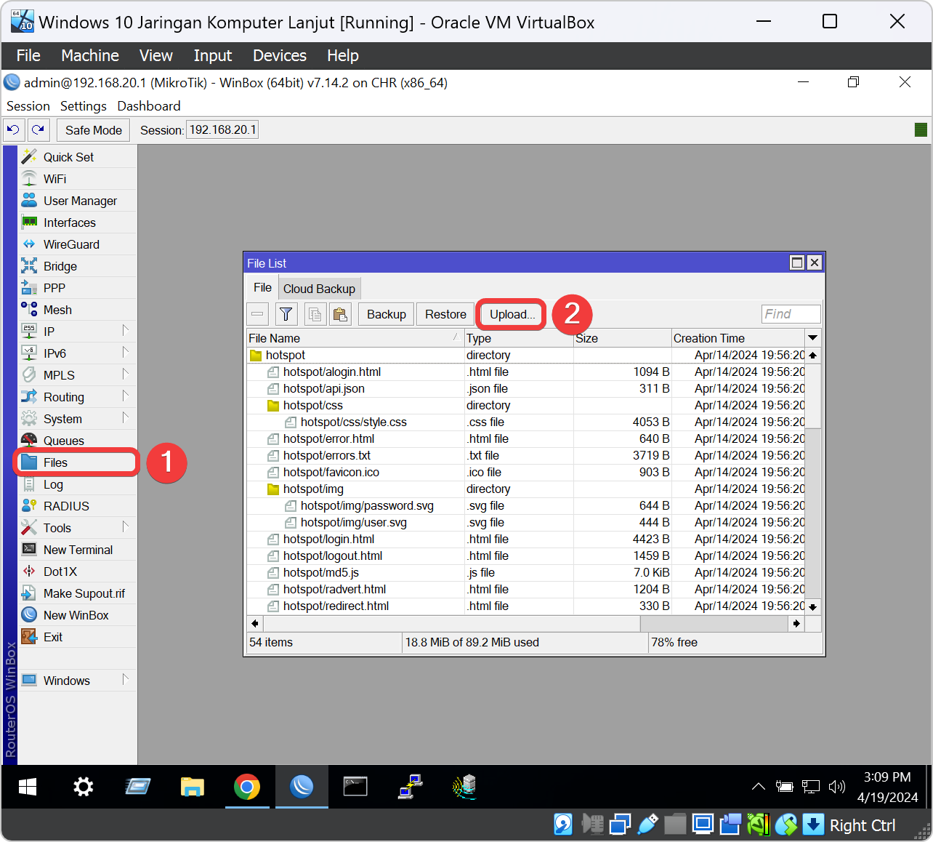The image size is (933, 842).
Task: Select the hotspot/login.html file row
Action: tap(526, 540)
